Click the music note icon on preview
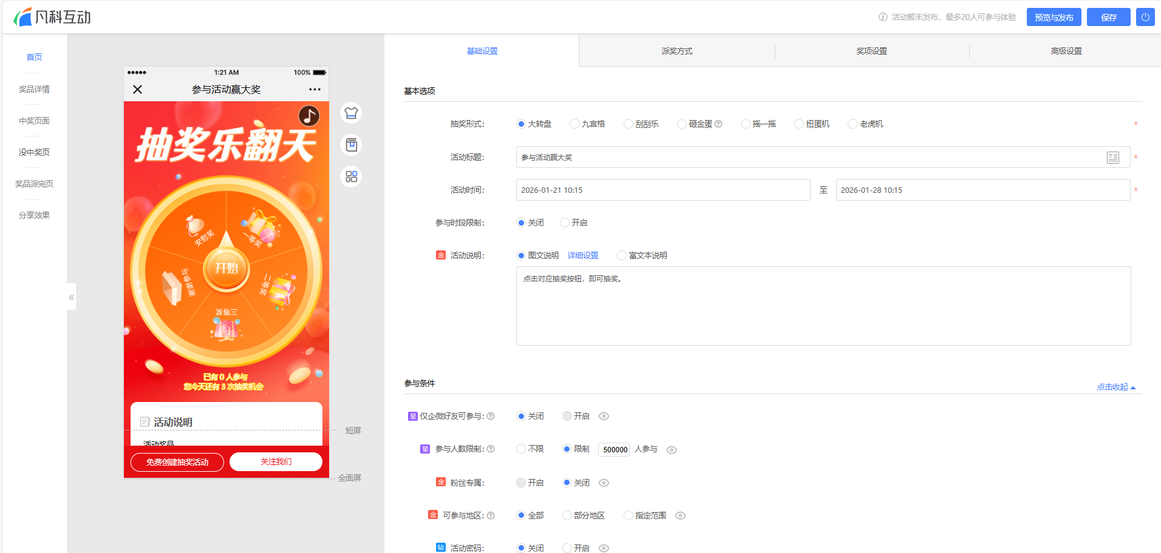Image resolution: width=1161 pixels, height=553 pixels. (x=308, y=115)
